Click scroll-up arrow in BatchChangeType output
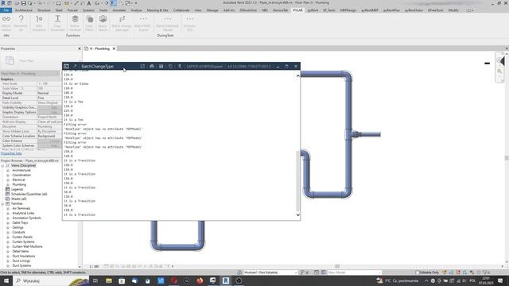 297,76
